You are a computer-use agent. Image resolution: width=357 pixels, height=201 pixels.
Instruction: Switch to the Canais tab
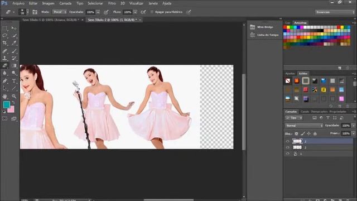click(x=305, y=112)
